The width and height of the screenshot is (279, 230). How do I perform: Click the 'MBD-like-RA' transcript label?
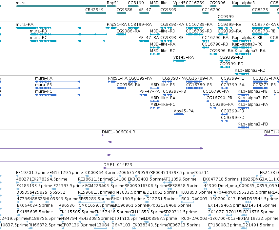163,44
